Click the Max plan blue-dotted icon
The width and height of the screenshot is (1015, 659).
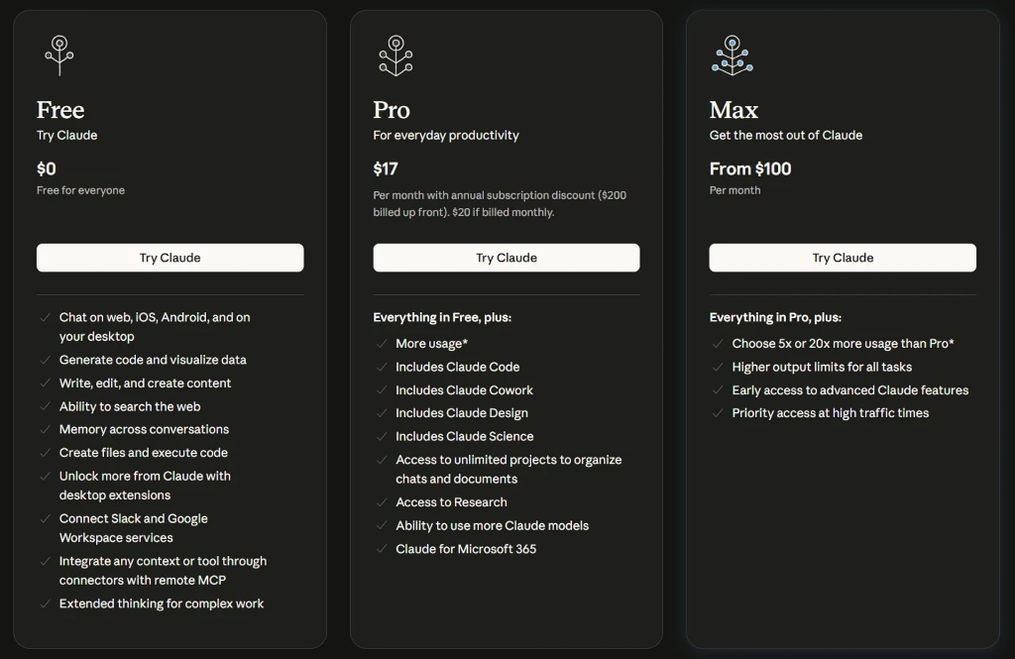(733, 55)
